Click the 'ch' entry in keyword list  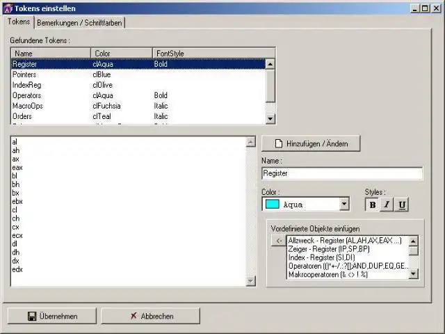click(x=15, y=218)
